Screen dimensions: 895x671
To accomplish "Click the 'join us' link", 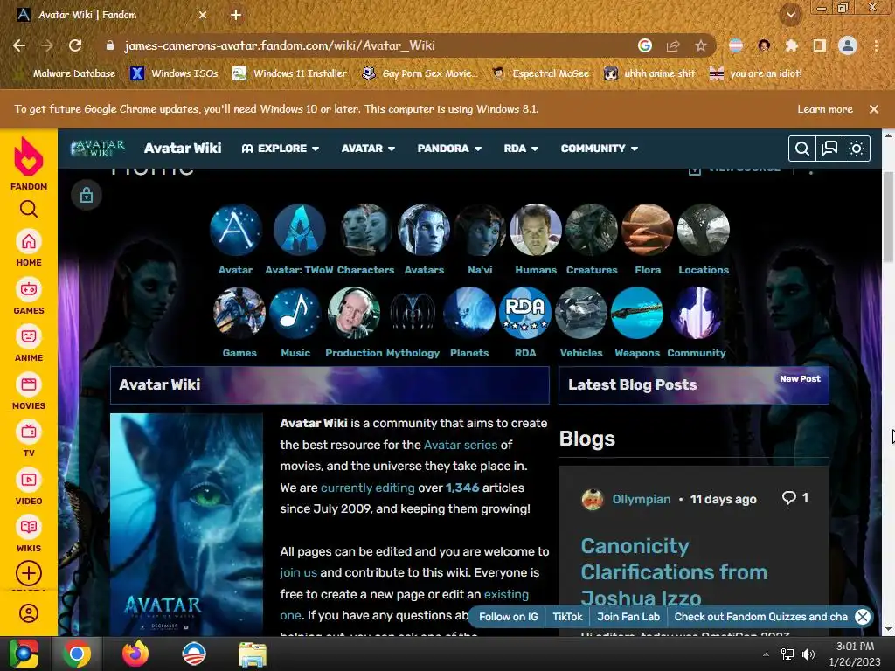I will [298, 573].
